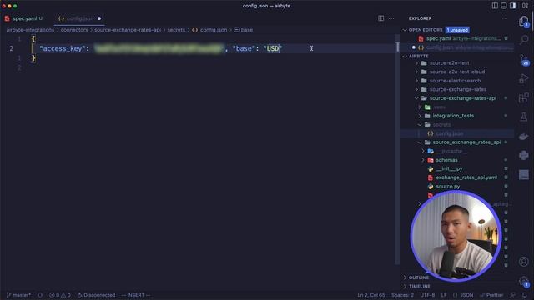Open editor More Actions ellipsis

point(391,18)
